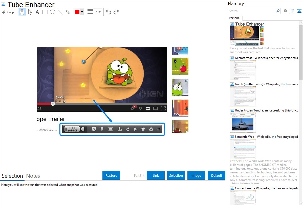Choose the arrow pointer tool
The image size is (303, 205).
[30, 12]
